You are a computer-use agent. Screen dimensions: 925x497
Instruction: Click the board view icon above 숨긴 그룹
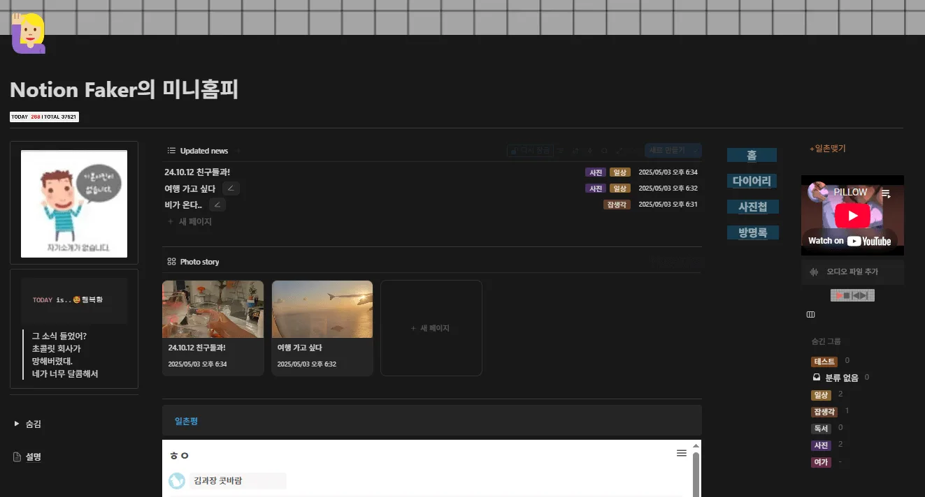pyautogui.click(x=811, y=315)
